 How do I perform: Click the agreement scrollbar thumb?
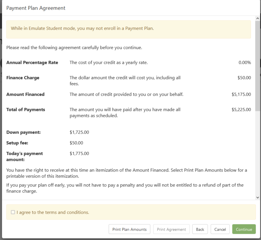click(258, 66)
